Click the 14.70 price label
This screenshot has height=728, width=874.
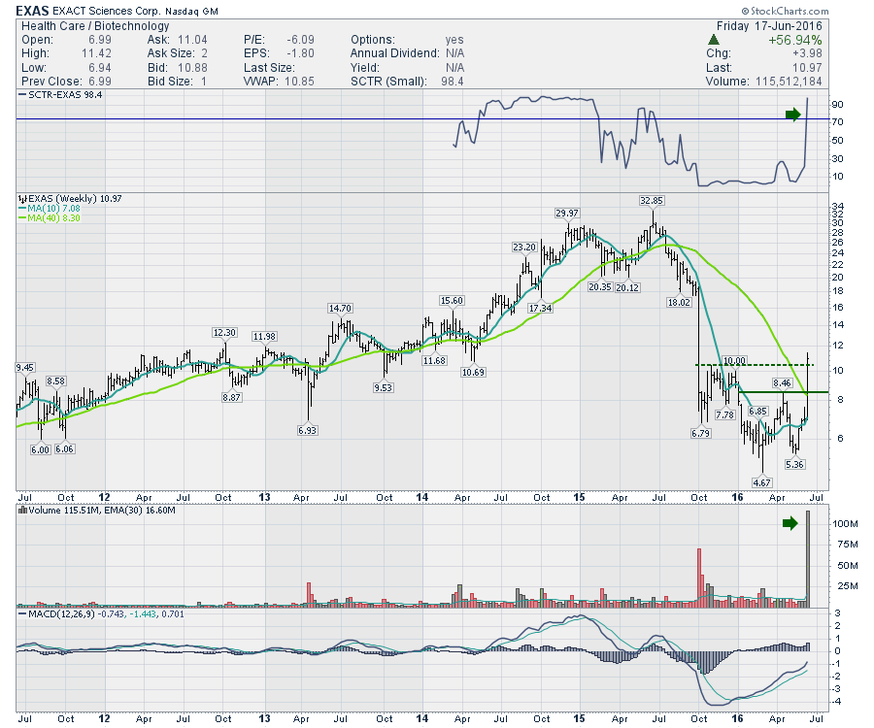point(340,308)
